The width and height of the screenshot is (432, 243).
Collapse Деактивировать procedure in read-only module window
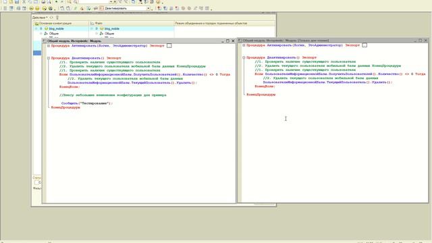click(x=244, y=57)
